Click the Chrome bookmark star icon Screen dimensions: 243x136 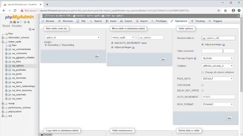coord(219,11)
